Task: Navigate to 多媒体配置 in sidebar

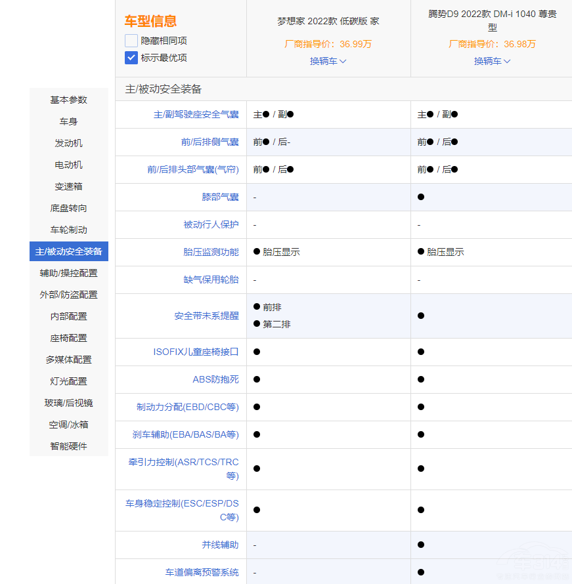Action: pos(69,360)
